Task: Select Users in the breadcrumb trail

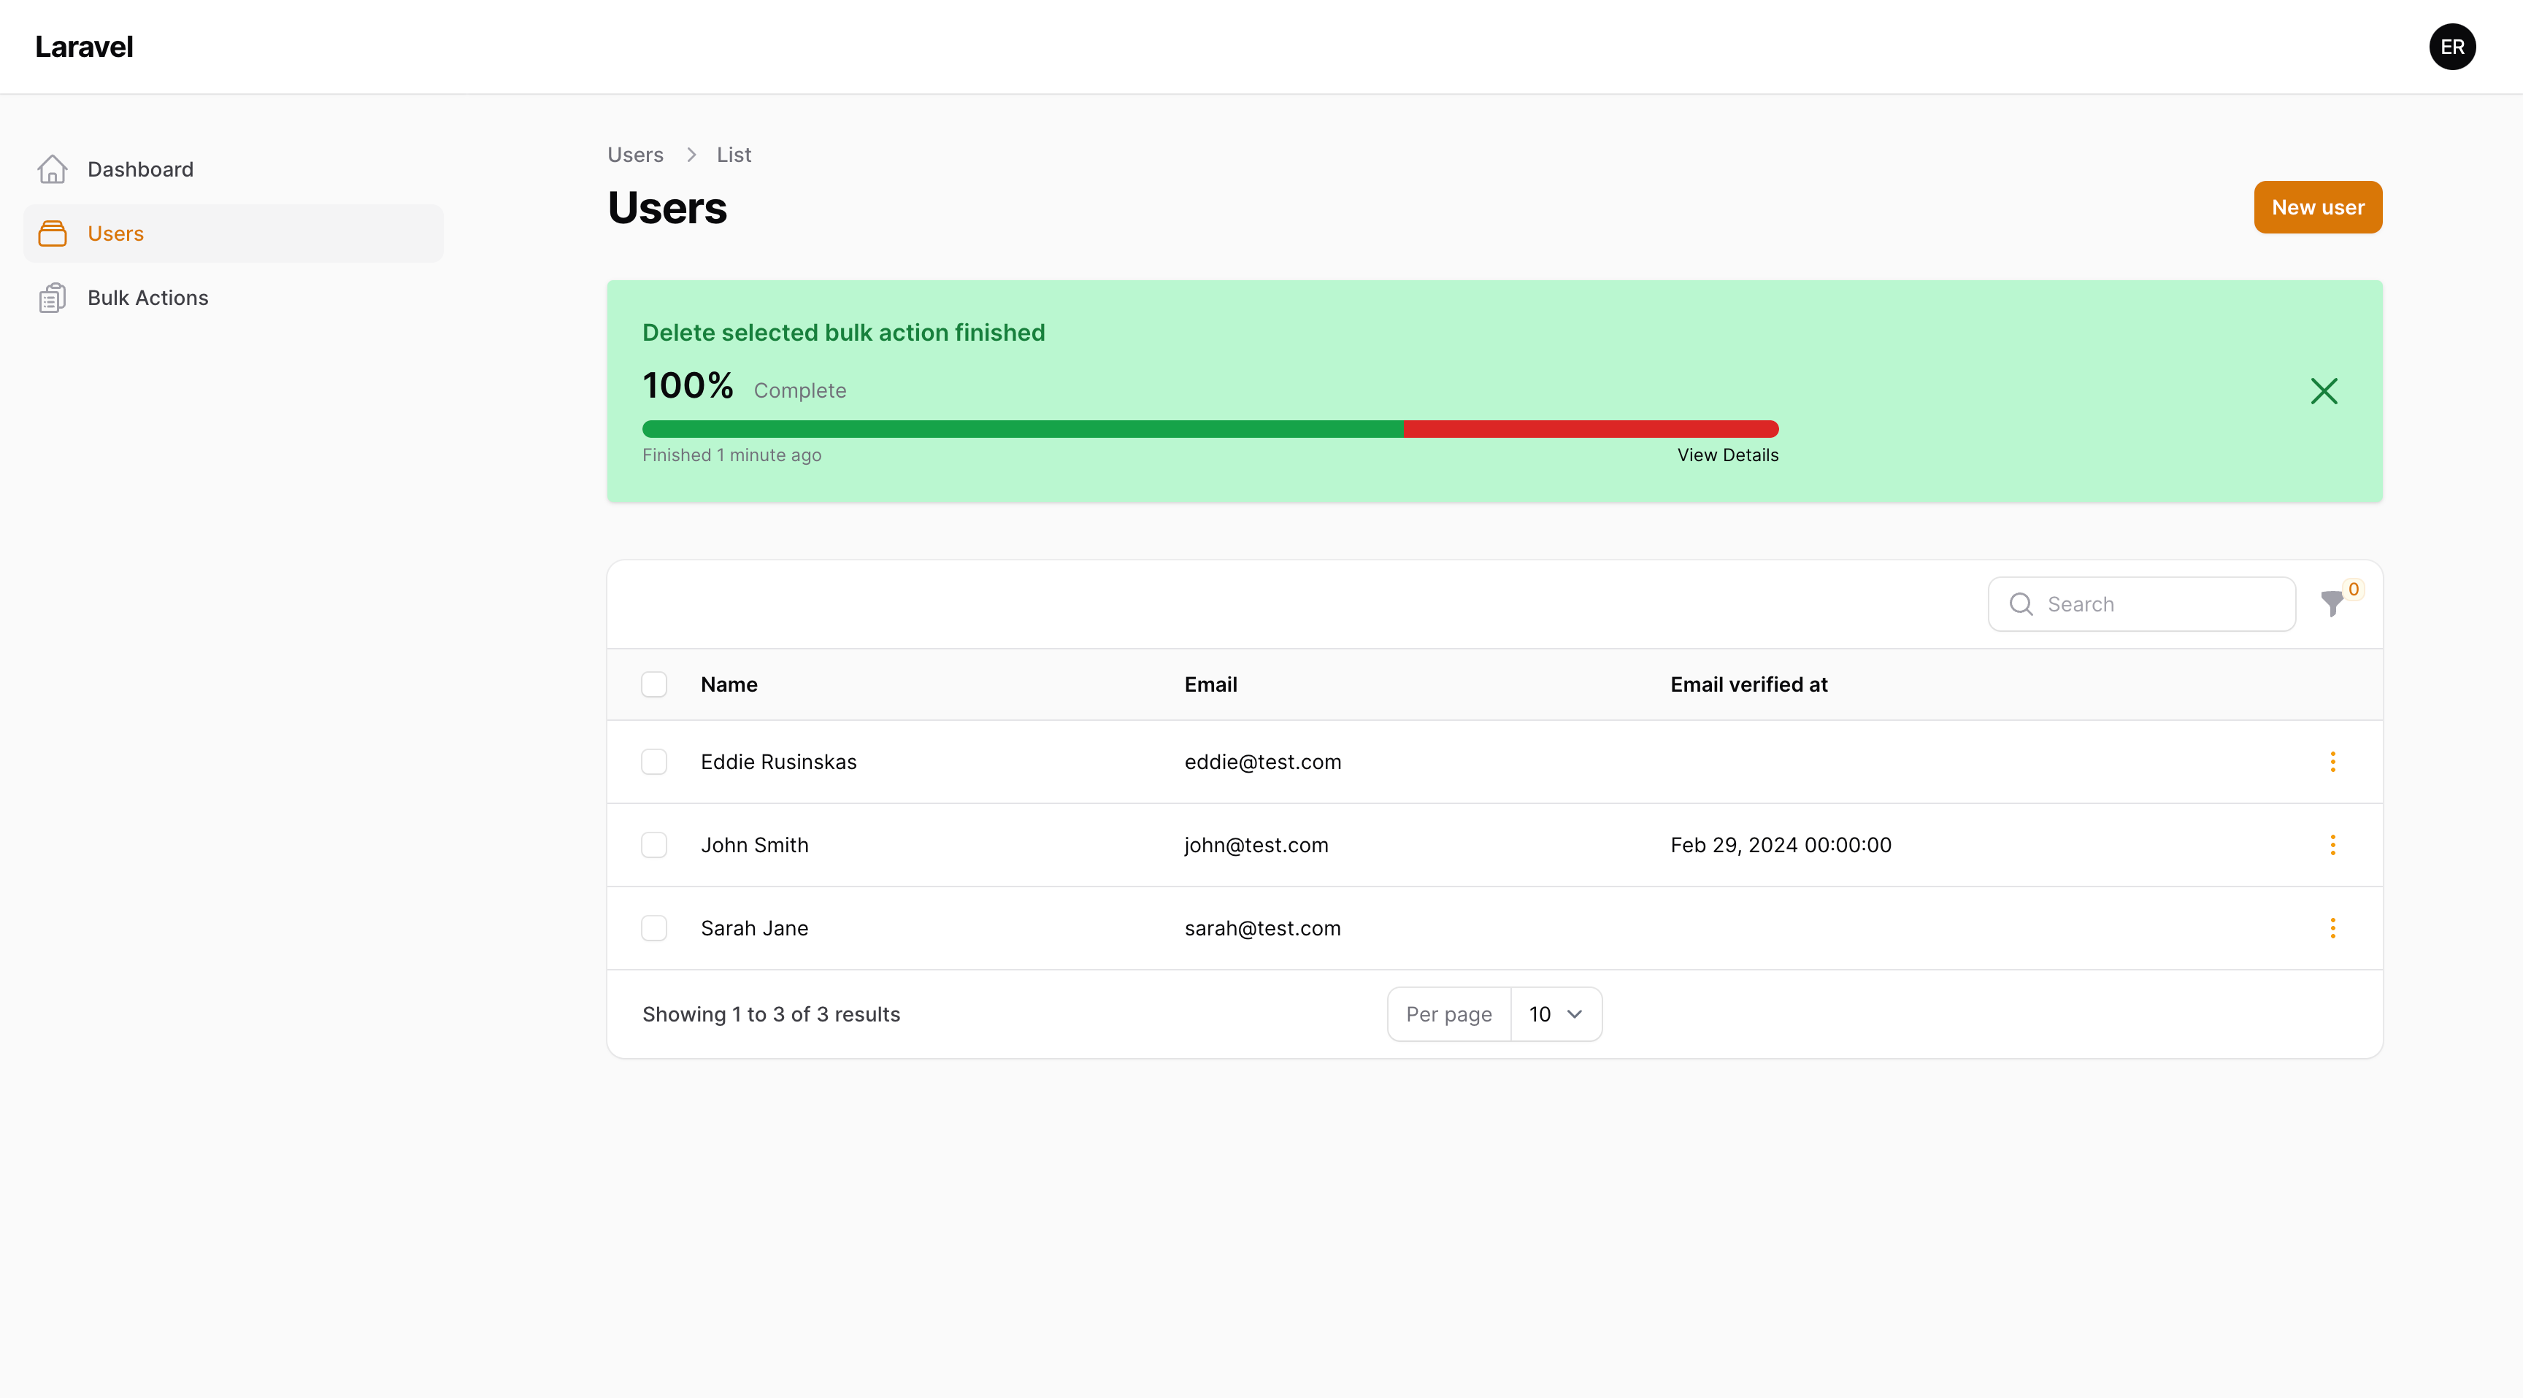Action: [x=634, y=154]
